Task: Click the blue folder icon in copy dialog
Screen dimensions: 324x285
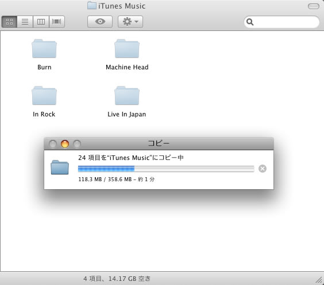Action: point(60,167)
